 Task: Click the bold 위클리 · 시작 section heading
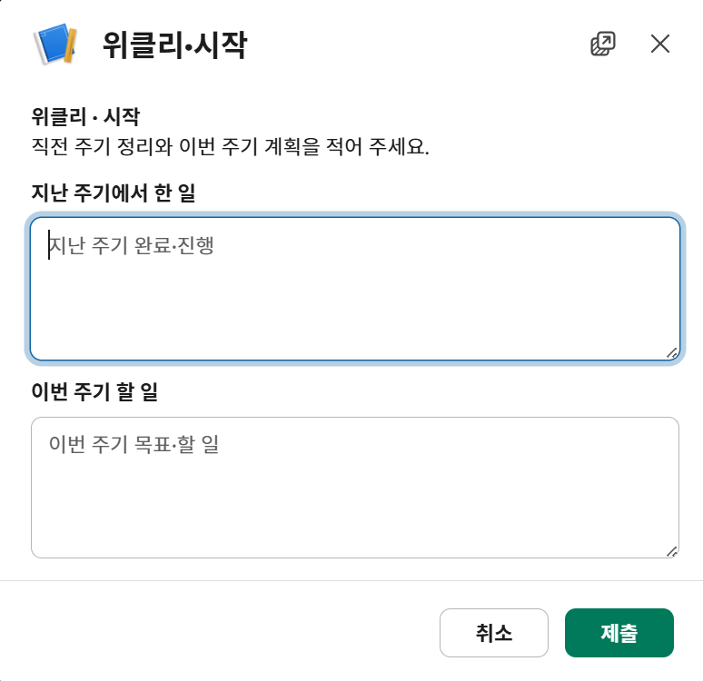point(85,117)
